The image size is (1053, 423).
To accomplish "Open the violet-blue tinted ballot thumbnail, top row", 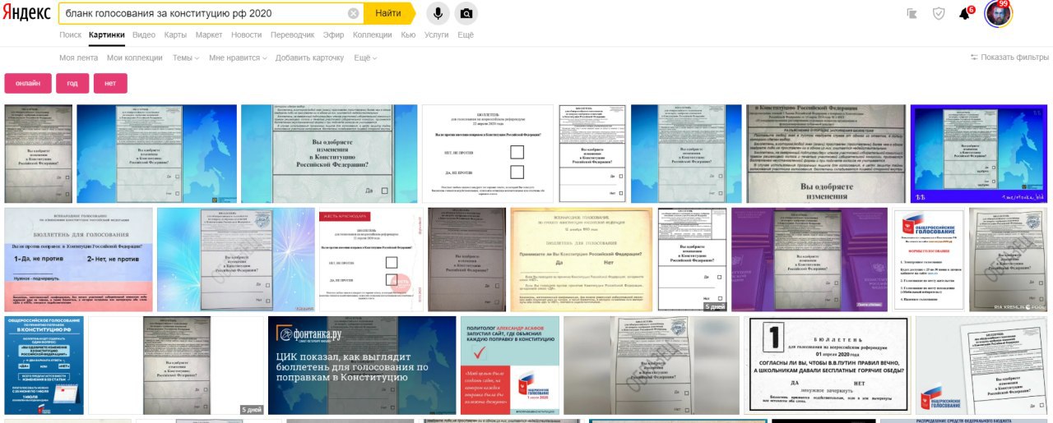I will pyautogui.click(x=978, y=154).
